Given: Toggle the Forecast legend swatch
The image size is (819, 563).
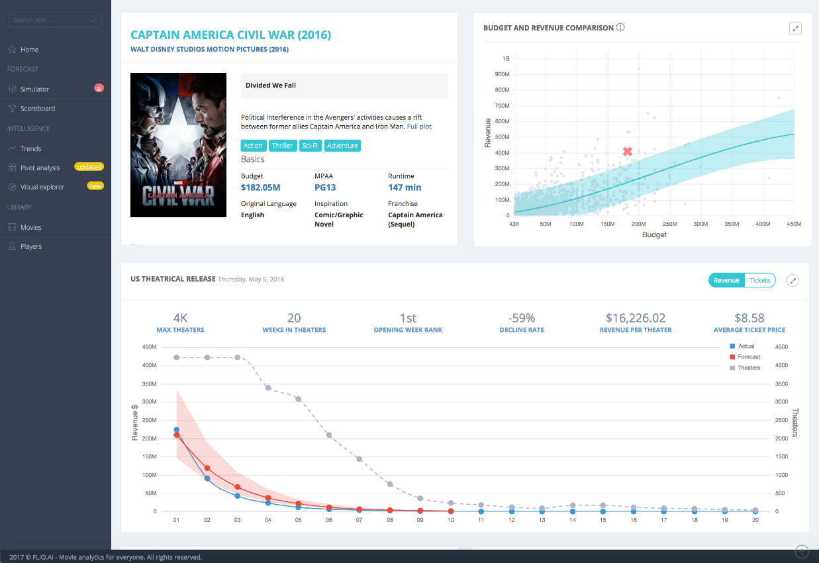Looking at the screenshot, I should click(x=732, y=356).
